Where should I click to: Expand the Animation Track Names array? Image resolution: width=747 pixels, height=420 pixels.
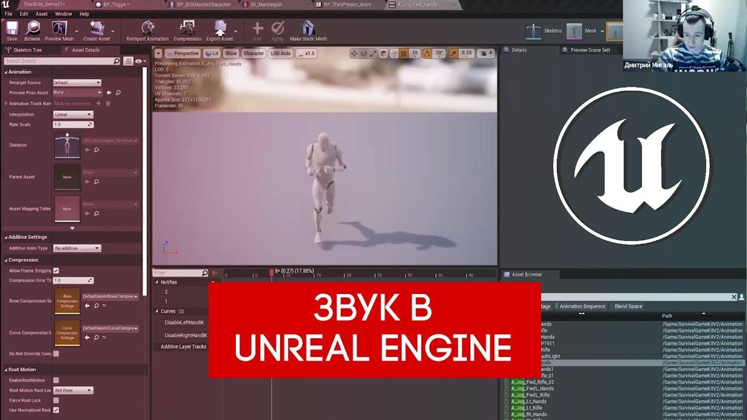[6, 103]
